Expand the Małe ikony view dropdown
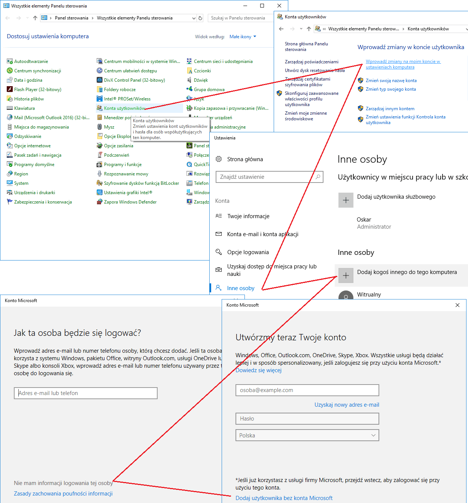468x503 pixels. click(243, 37)
